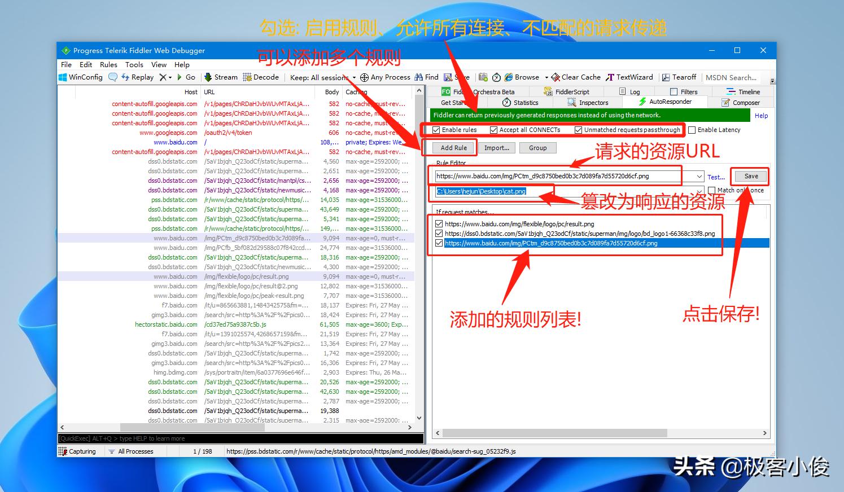Uncheck the flexible/logo/pc/result.png rule checkbox
The height and width of the screenshot is (492, 844).
[439, 224]
